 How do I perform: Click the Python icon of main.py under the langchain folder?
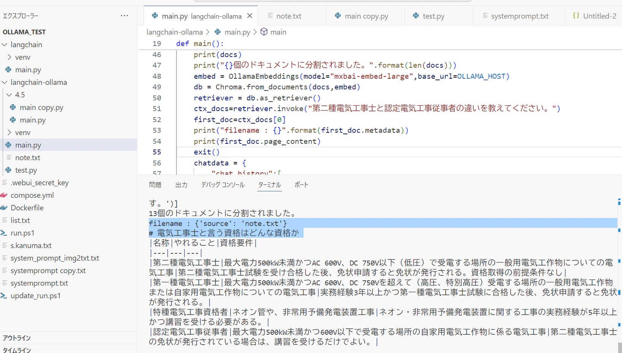point(8,70)
